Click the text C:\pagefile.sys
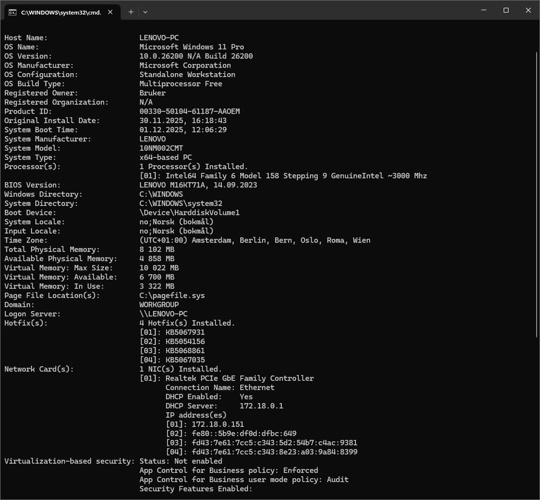Viewport: 540px width, 500px height. (x=172, y=295)
